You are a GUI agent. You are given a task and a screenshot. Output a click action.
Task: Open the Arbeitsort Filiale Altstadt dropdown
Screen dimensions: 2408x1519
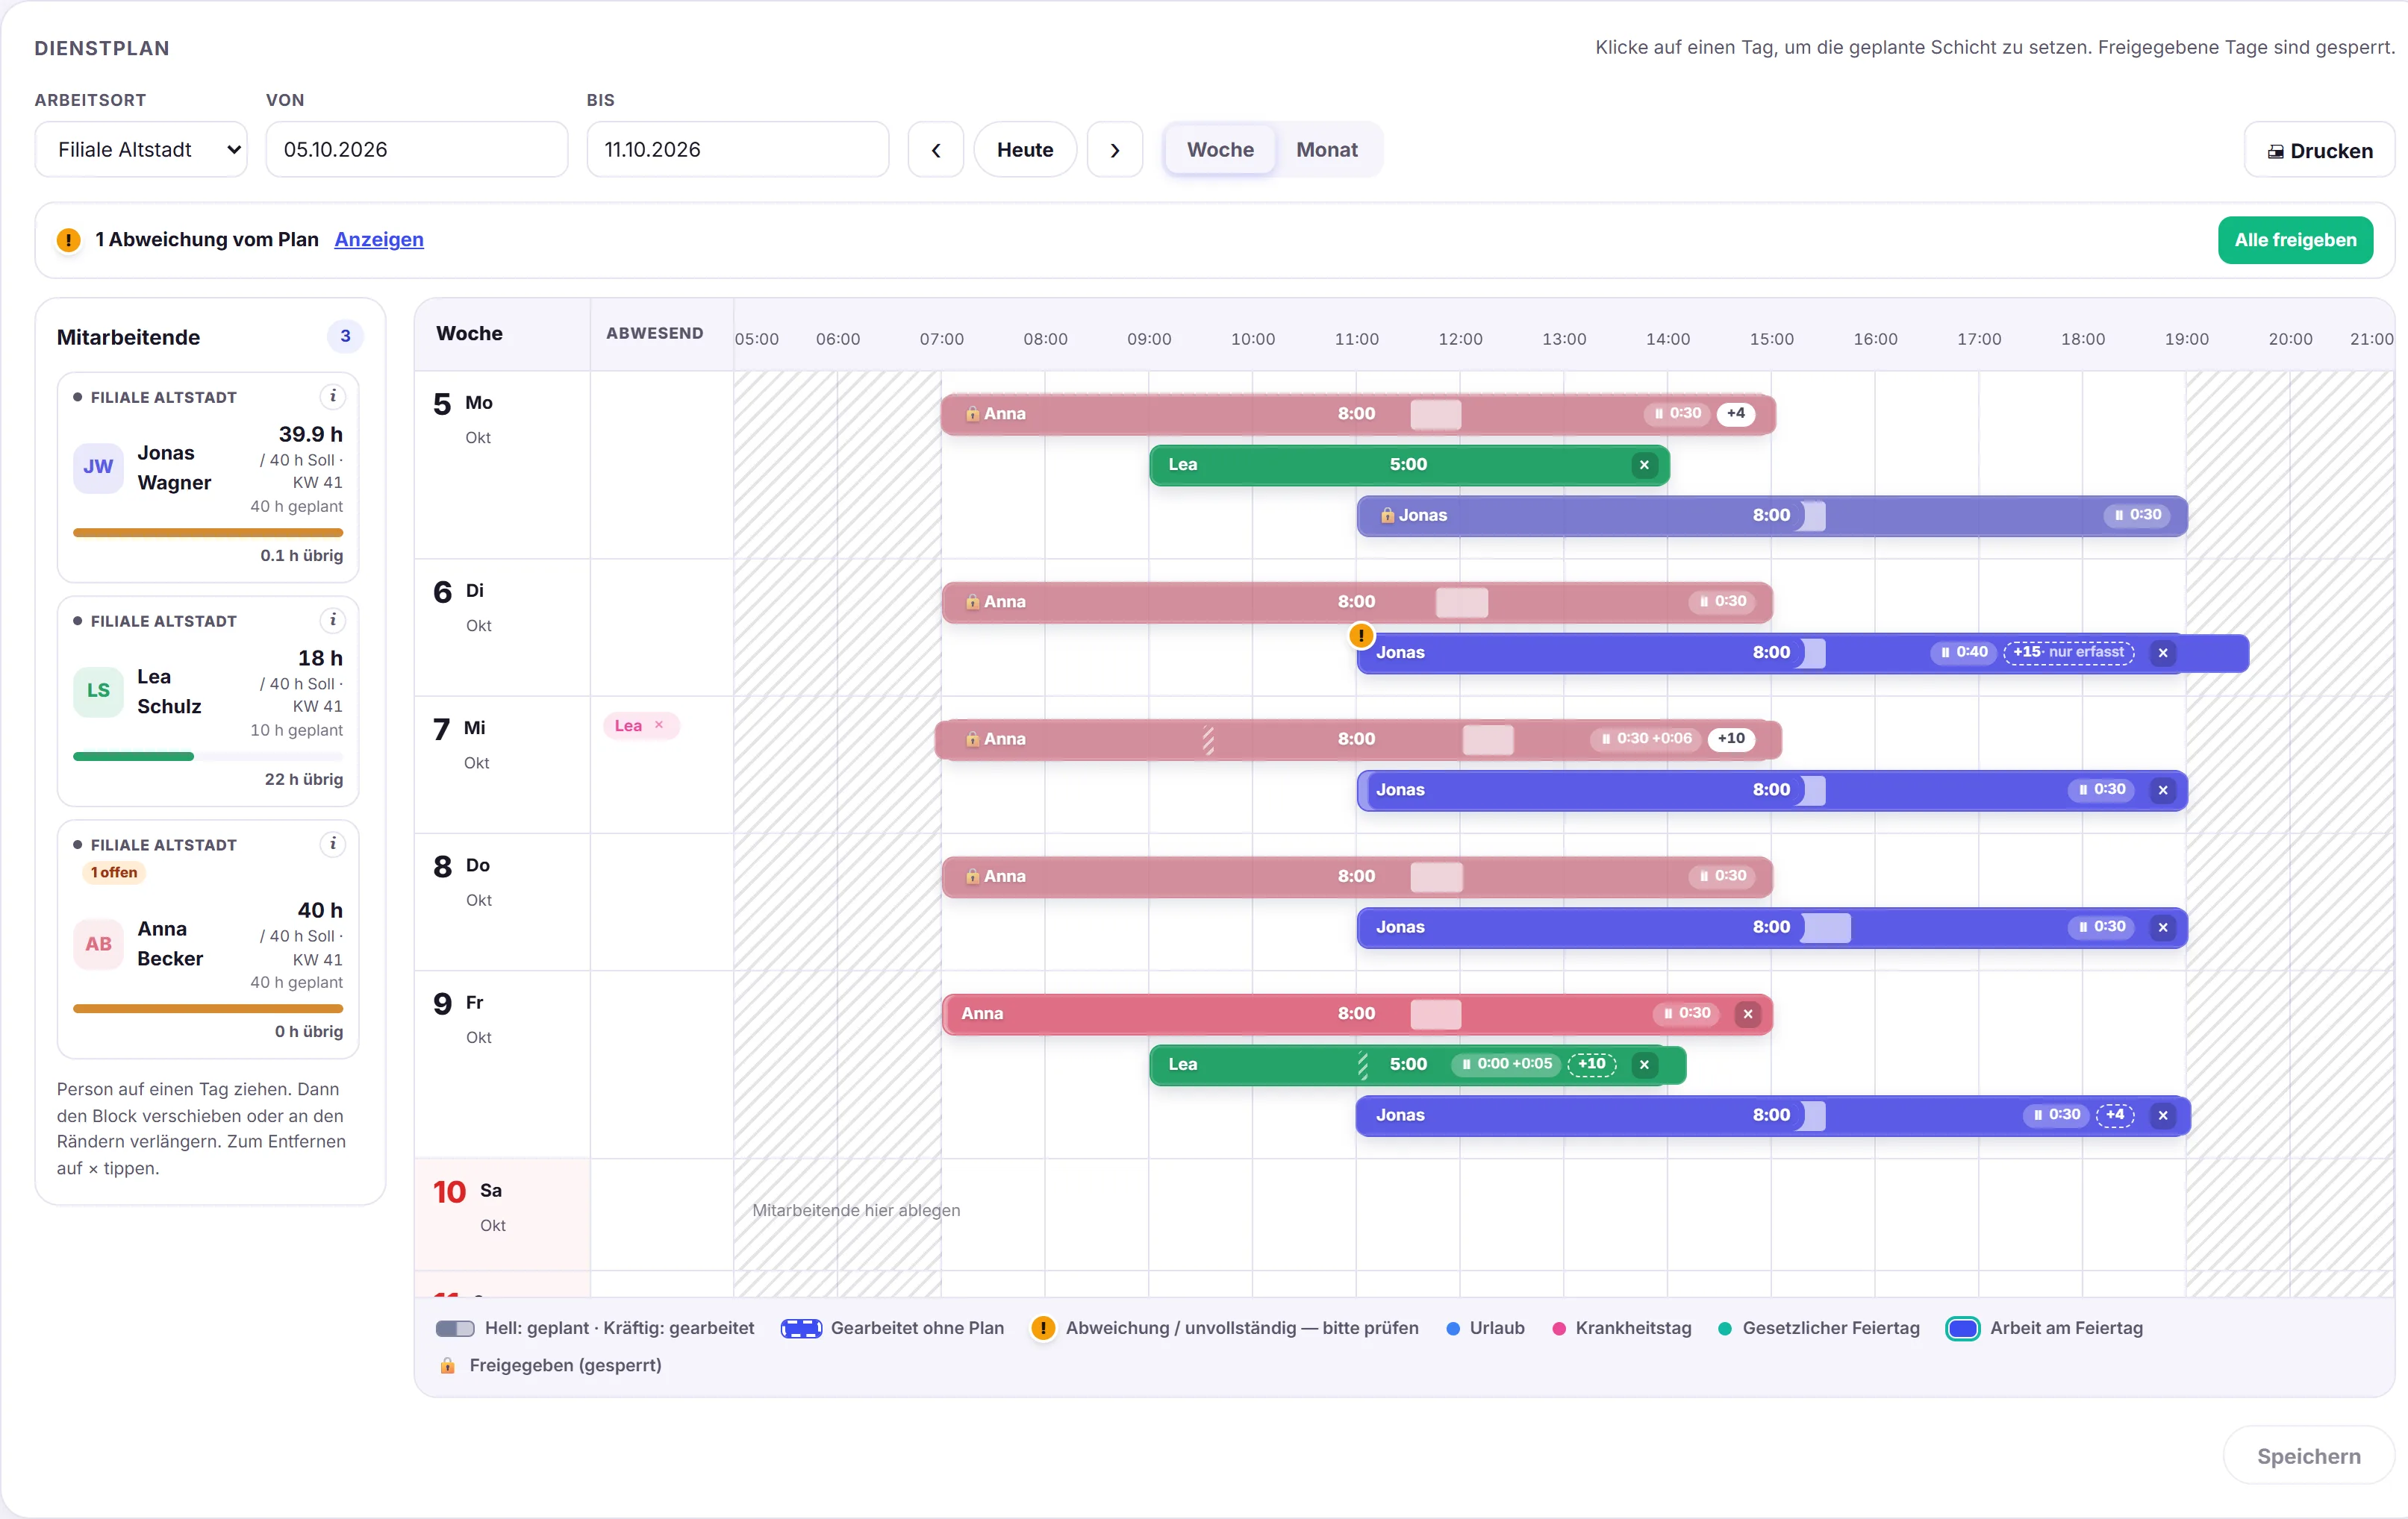coord(141,150)
